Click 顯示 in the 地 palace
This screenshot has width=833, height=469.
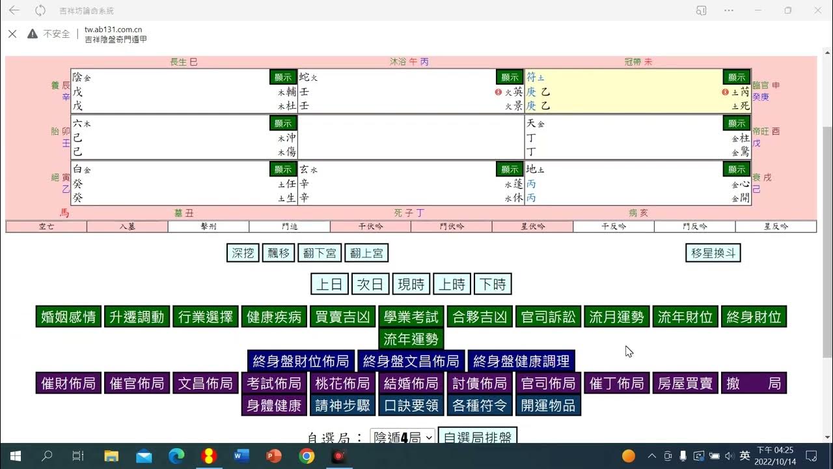(737, 169)
